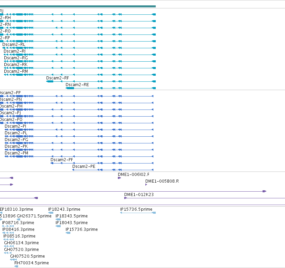Select the Dscam2-RL transcript label
The width and height of the screenshot is (285, 268).
pos(14,45)
